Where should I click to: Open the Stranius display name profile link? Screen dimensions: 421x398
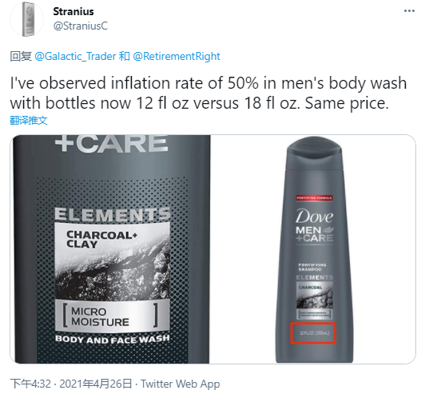coord(73,11)
